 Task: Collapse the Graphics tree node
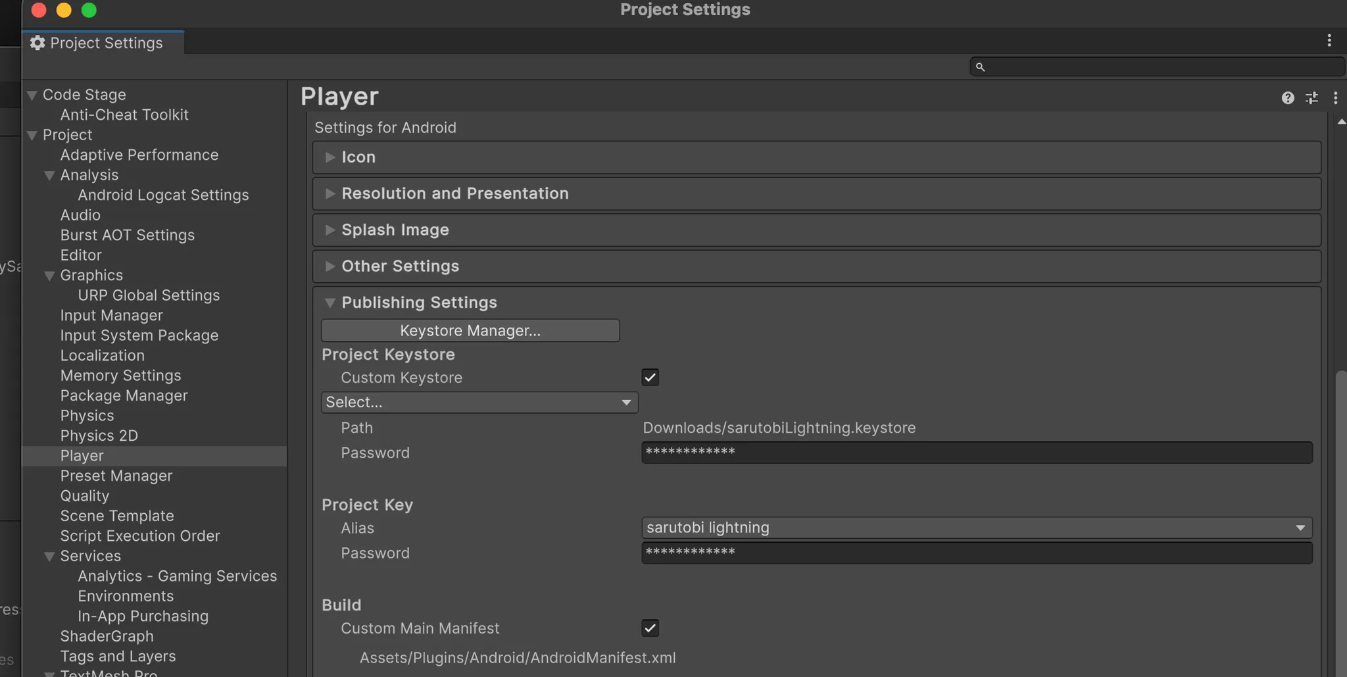49,276
